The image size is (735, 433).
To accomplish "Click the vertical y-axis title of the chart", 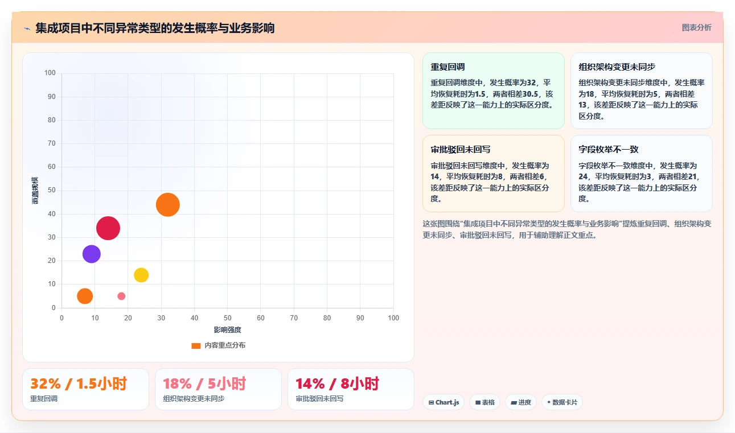I will [x=35, y=191].
